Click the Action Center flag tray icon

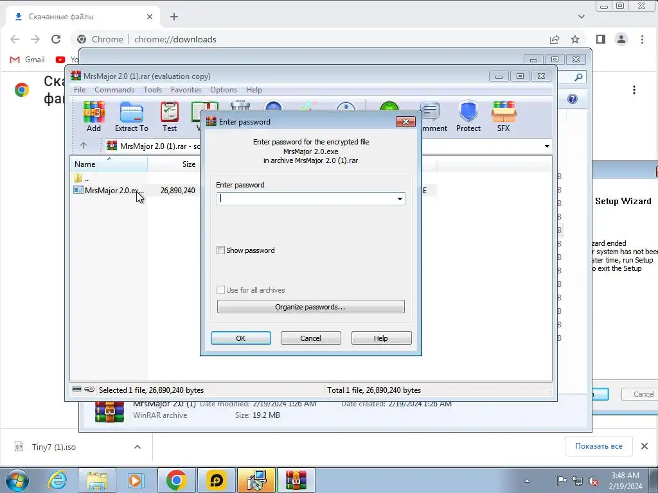pos(562,481)
